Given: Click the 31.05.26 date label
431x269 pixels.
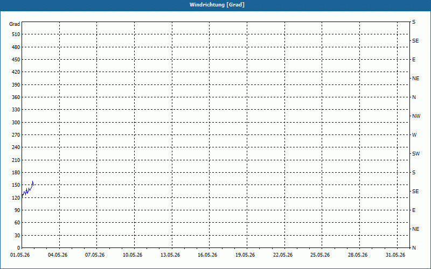Looking at the screenshot, I should coord(395,255).
